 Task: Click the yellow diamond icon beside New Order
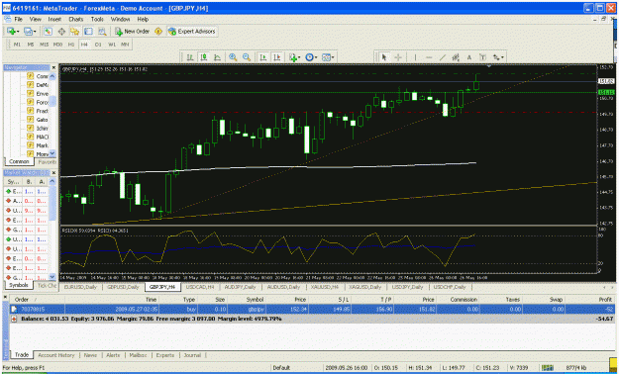point(158,32)
